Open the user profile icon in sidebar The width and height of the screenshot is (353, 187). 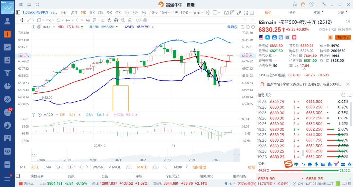click(7, 21)
